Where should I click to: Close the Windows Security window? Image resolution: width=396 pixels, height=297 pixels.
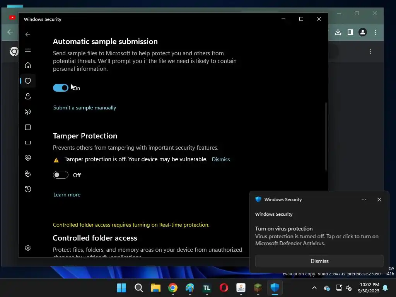[319, 19]
